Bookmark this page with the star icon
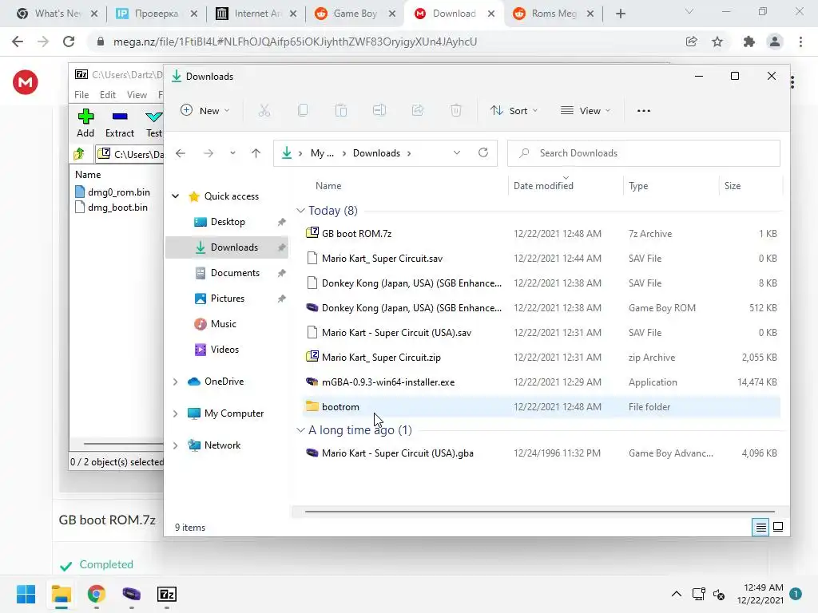Image resolution: width=818 pixels, height=613 pixels. tap(717, 42)
